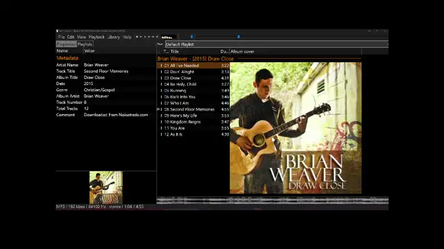
Task: Select track '10 Kingdom Reigns'
Action: point(193,122)
